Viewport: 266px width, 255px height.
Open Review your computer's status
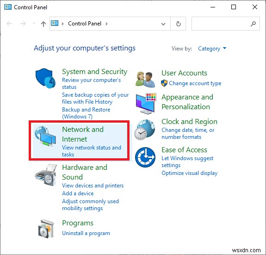[91, 83]
